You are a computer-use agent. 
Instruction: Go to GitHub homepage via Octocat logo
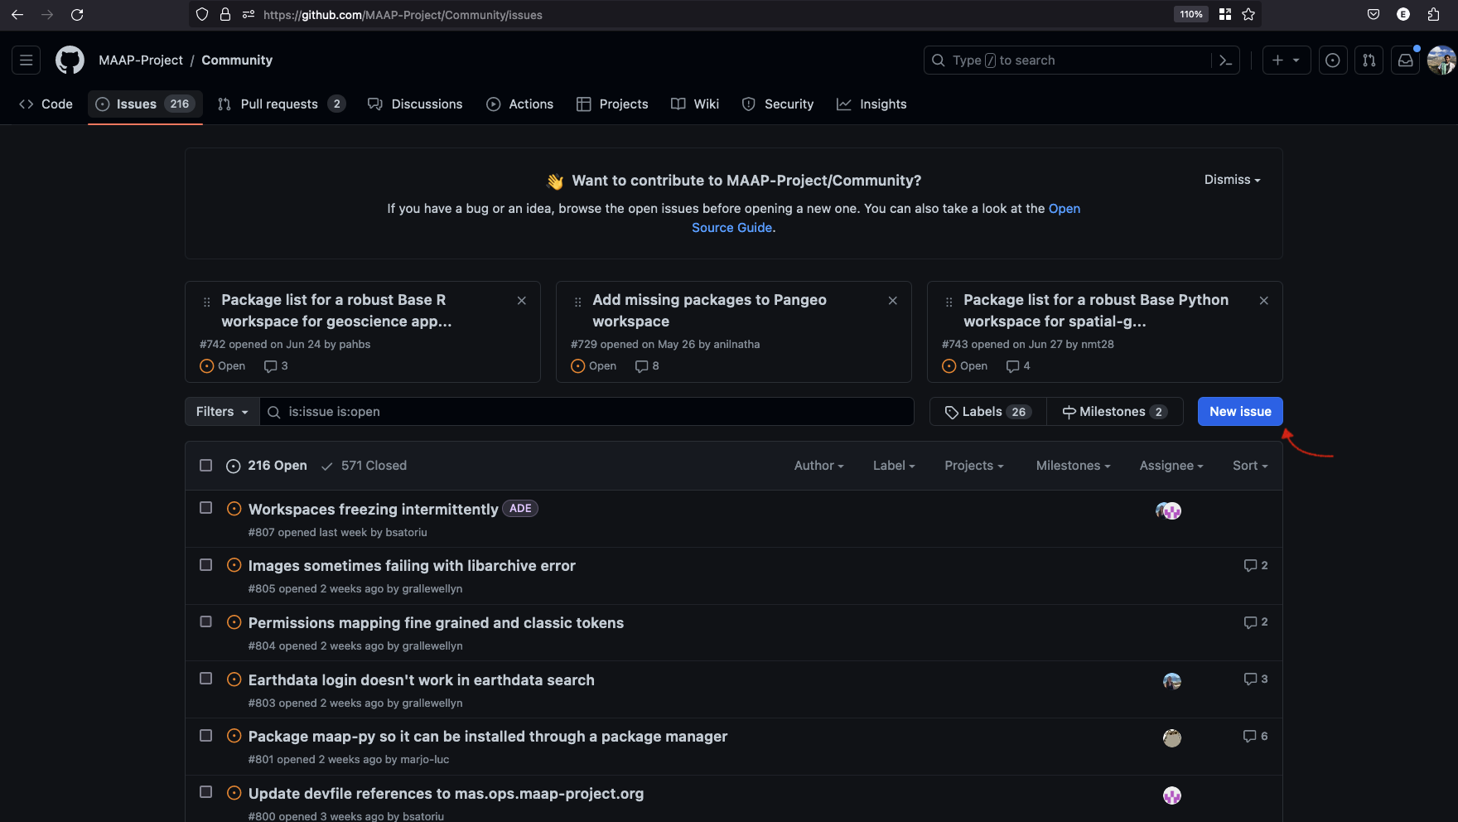[70, 60]
